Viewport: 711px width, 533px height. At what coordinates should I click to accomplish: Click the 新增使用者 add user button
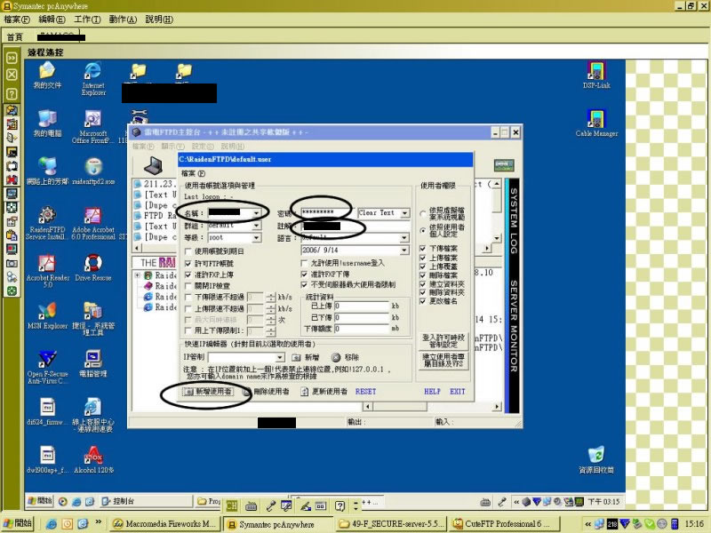point(209,391)
